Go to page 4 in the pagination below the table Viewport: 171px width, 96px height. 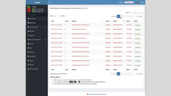pyautogui.click(x=128, y=74)
